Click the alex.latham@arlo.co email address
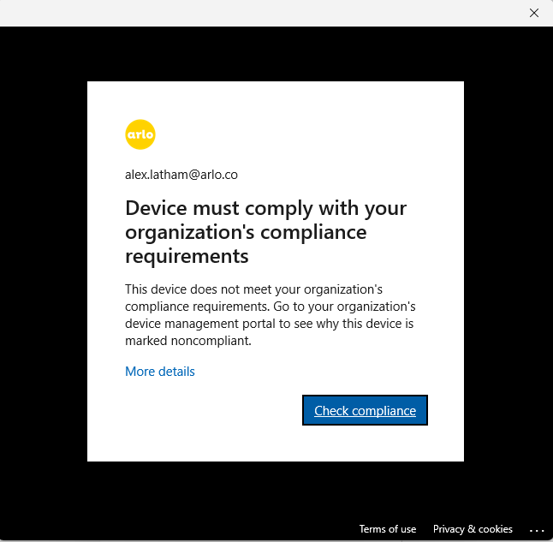Viewport: 553px width, 542px height. coord(181,175)
